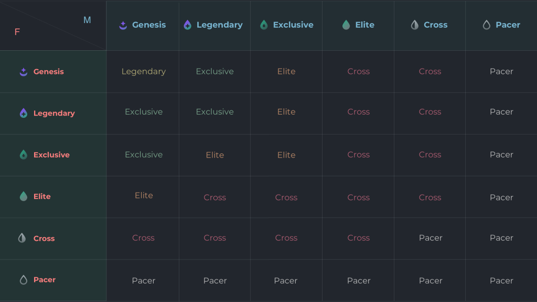The height and width of the screenshot is (302, 537).
Task: Click the Pacer icon in row header
Action: [23, 280]
